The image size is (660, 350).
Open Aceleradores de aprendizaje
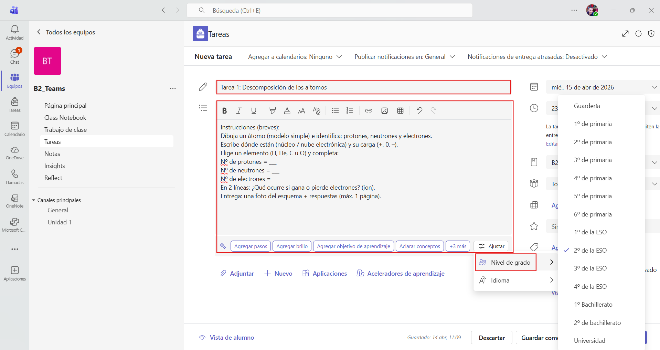click(401, 273)
